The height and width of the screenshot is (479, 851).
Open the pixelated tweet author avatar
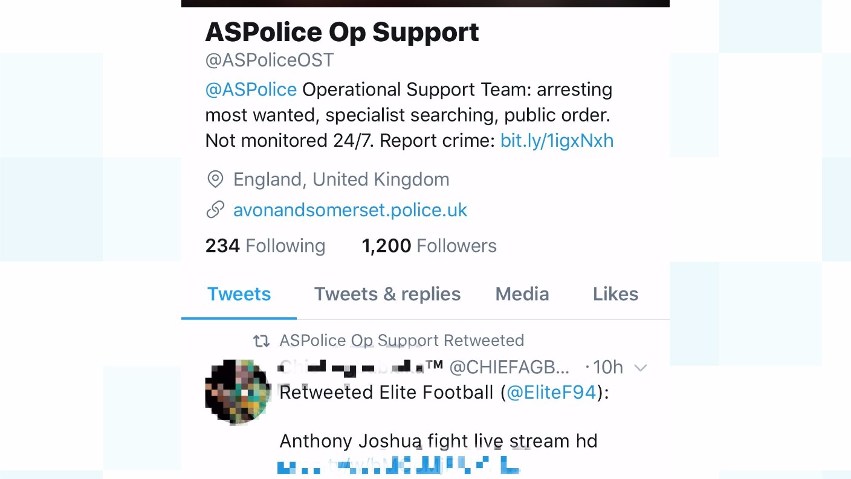coord(238,391)
